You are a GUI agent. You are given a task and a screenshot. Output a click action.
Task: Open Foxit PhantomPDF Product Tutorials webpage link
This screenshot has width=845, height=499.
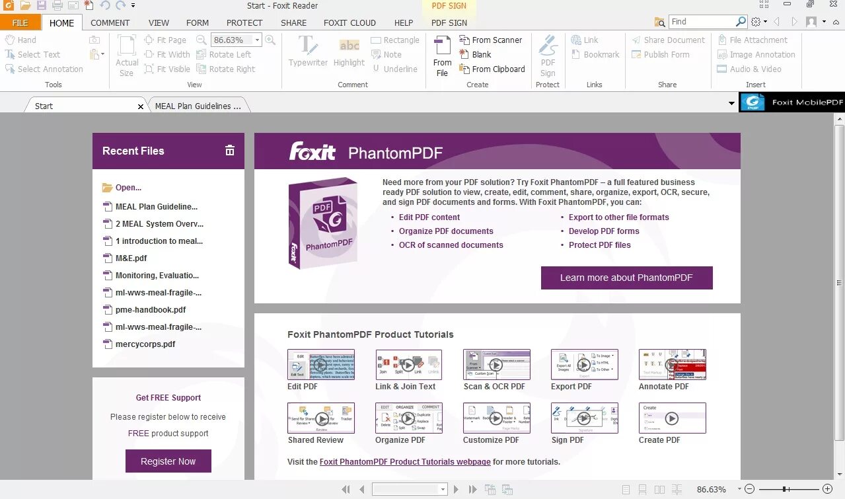tap(405, 462)
